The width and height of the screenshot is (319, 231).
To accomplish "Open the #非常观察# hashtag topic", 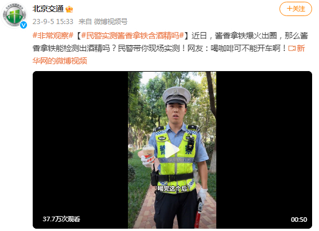I will pos(53,36).
